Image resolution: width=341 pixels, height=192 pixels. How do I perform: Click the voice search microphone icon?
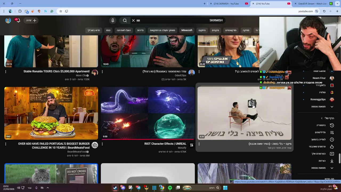click(113, 20)
